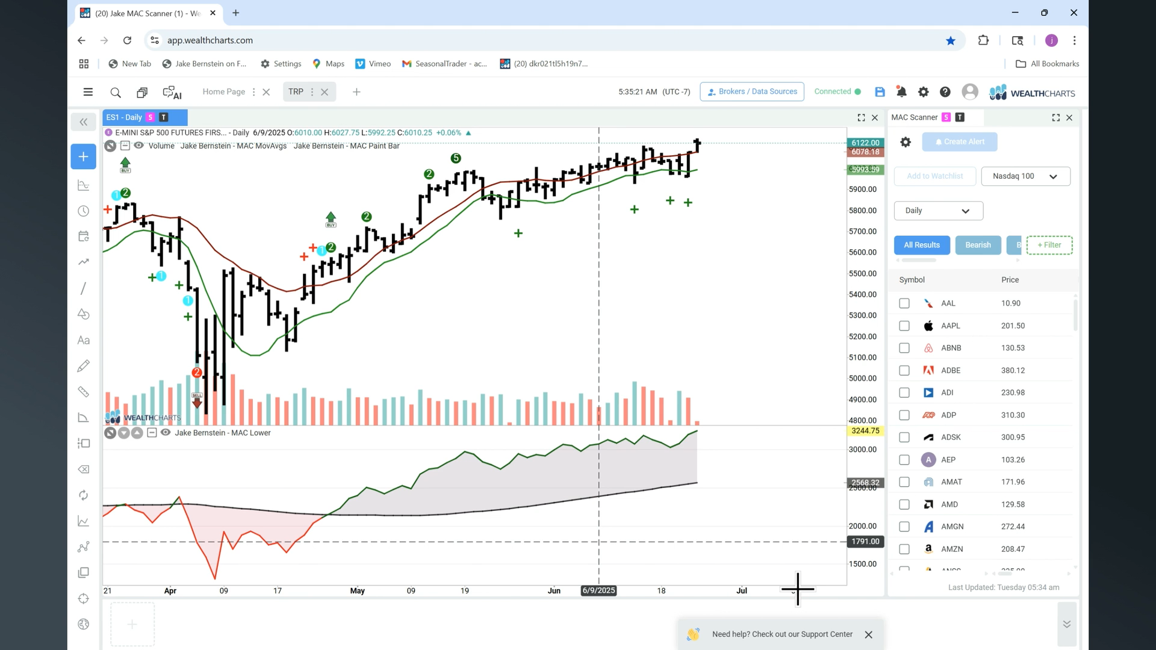Select the shapes drawing tool
Viewport: 1156px width, 650px height.
point(84,314)
